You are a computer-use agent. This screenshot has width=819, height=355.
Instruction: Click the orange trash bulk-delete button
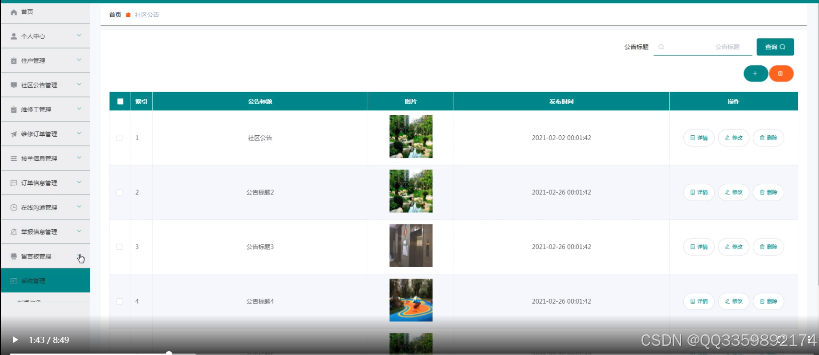pos(781,73)
